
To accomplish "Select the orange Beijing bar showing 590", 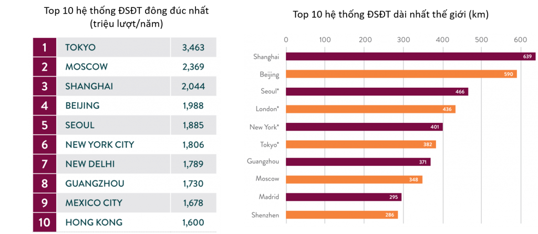I will point(401,74).
